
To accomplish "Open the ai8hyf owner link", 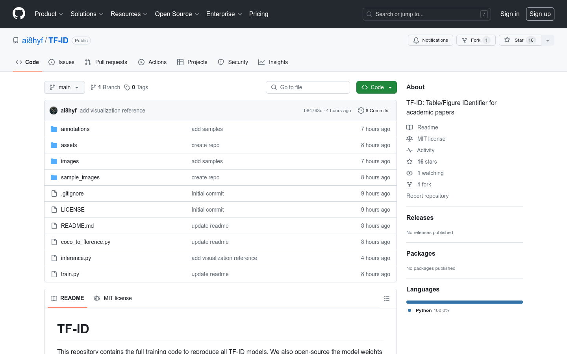I will 33,41.
